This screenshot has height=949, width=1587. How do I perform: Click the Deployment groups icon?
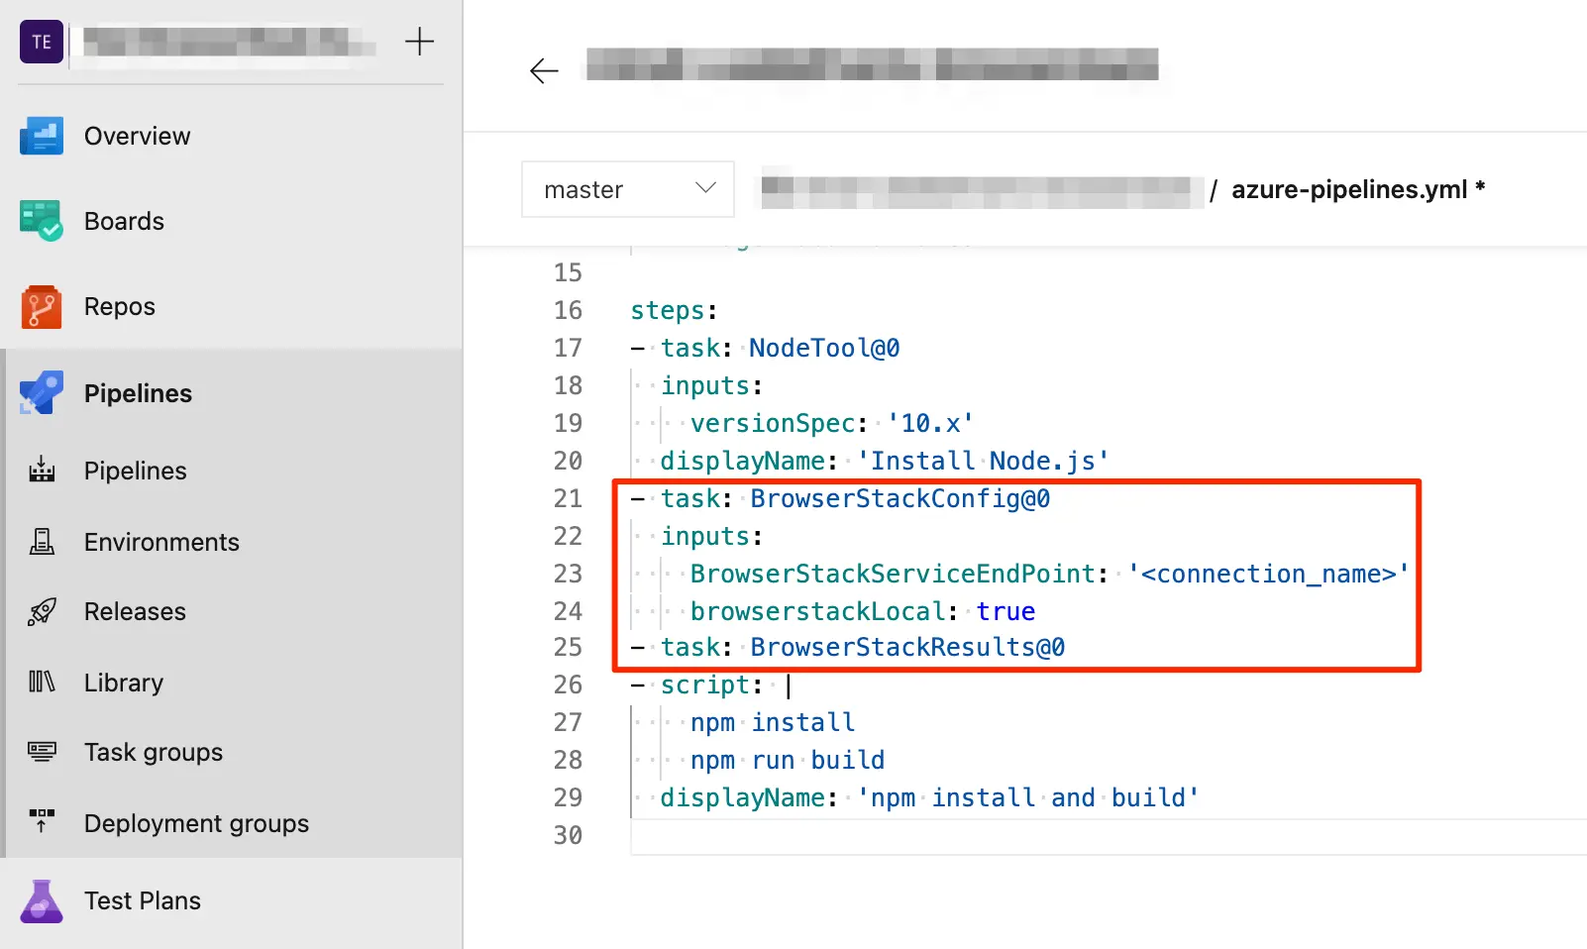[42, 822]
